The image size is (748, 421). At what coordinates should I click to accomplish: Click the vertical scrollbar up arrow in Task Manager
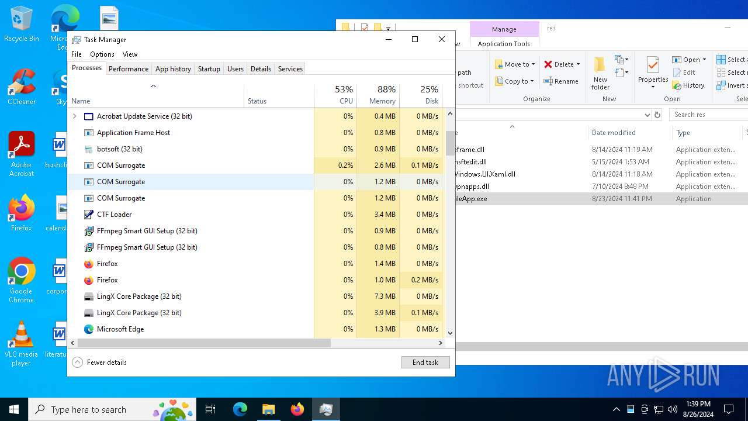(x=450, y=113)
